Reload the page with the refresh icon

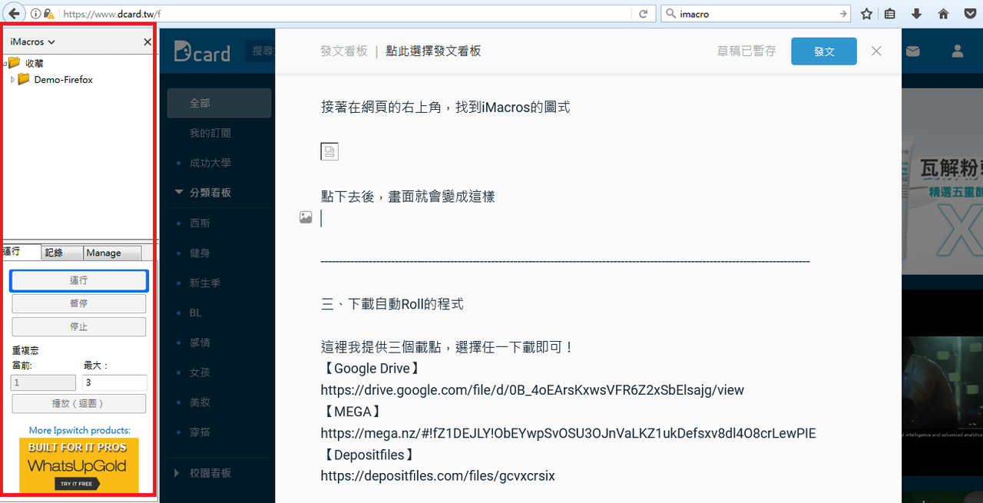(x=643, y=14)
